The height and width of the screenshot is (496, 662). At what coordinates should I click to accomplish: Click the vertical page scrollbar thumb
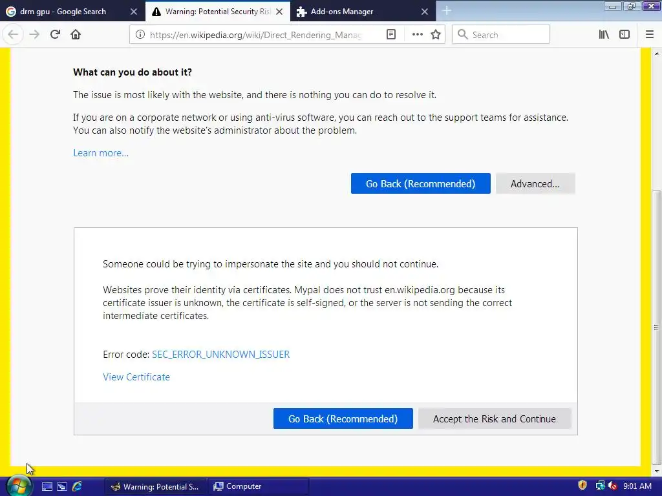(656, 327)
